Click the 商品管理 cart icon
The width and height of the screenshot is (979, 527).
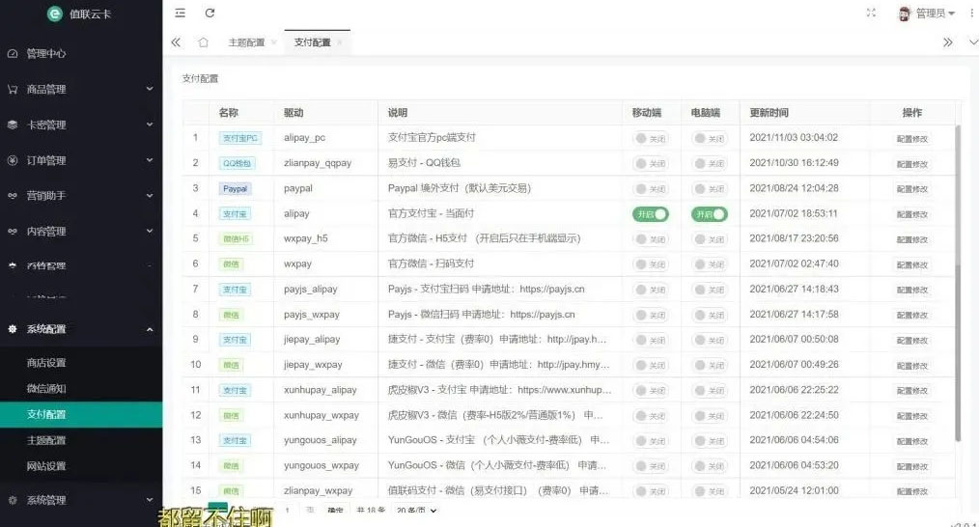coord(13,90)
